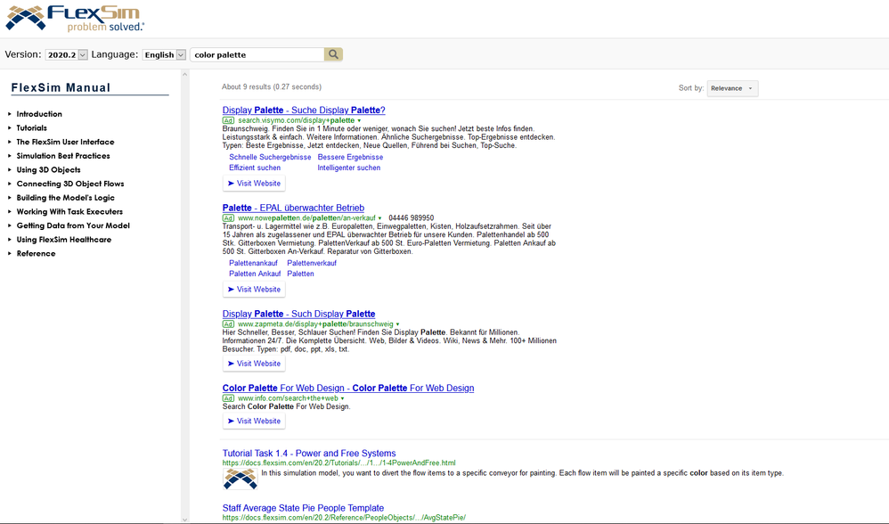Click phone number 04446 989950
Viewport: 889px width, 524px height.
tap(411, 218)
